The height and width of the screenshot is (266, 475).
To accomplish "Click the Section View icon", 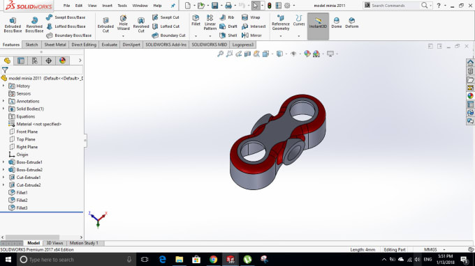I will click(247, 54).
